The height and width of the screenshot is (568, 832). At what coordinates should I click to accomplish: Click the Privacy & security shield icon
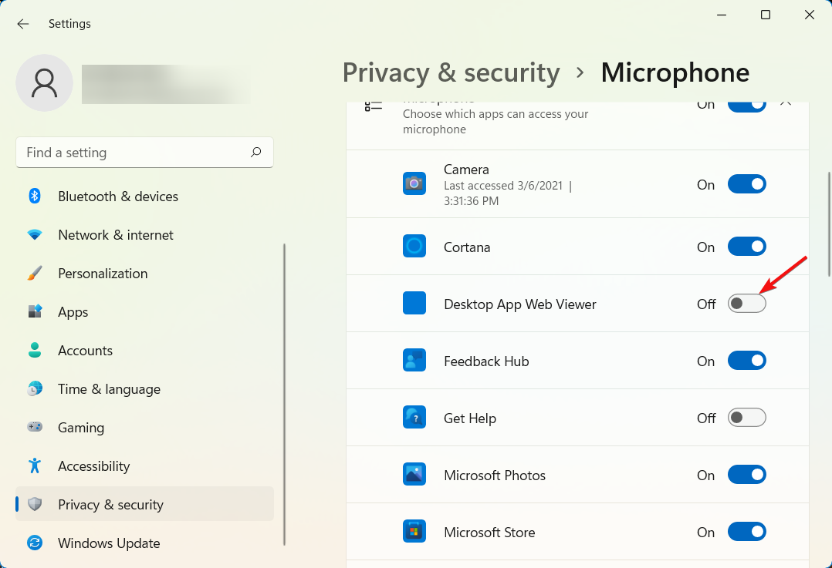(35, 504)
